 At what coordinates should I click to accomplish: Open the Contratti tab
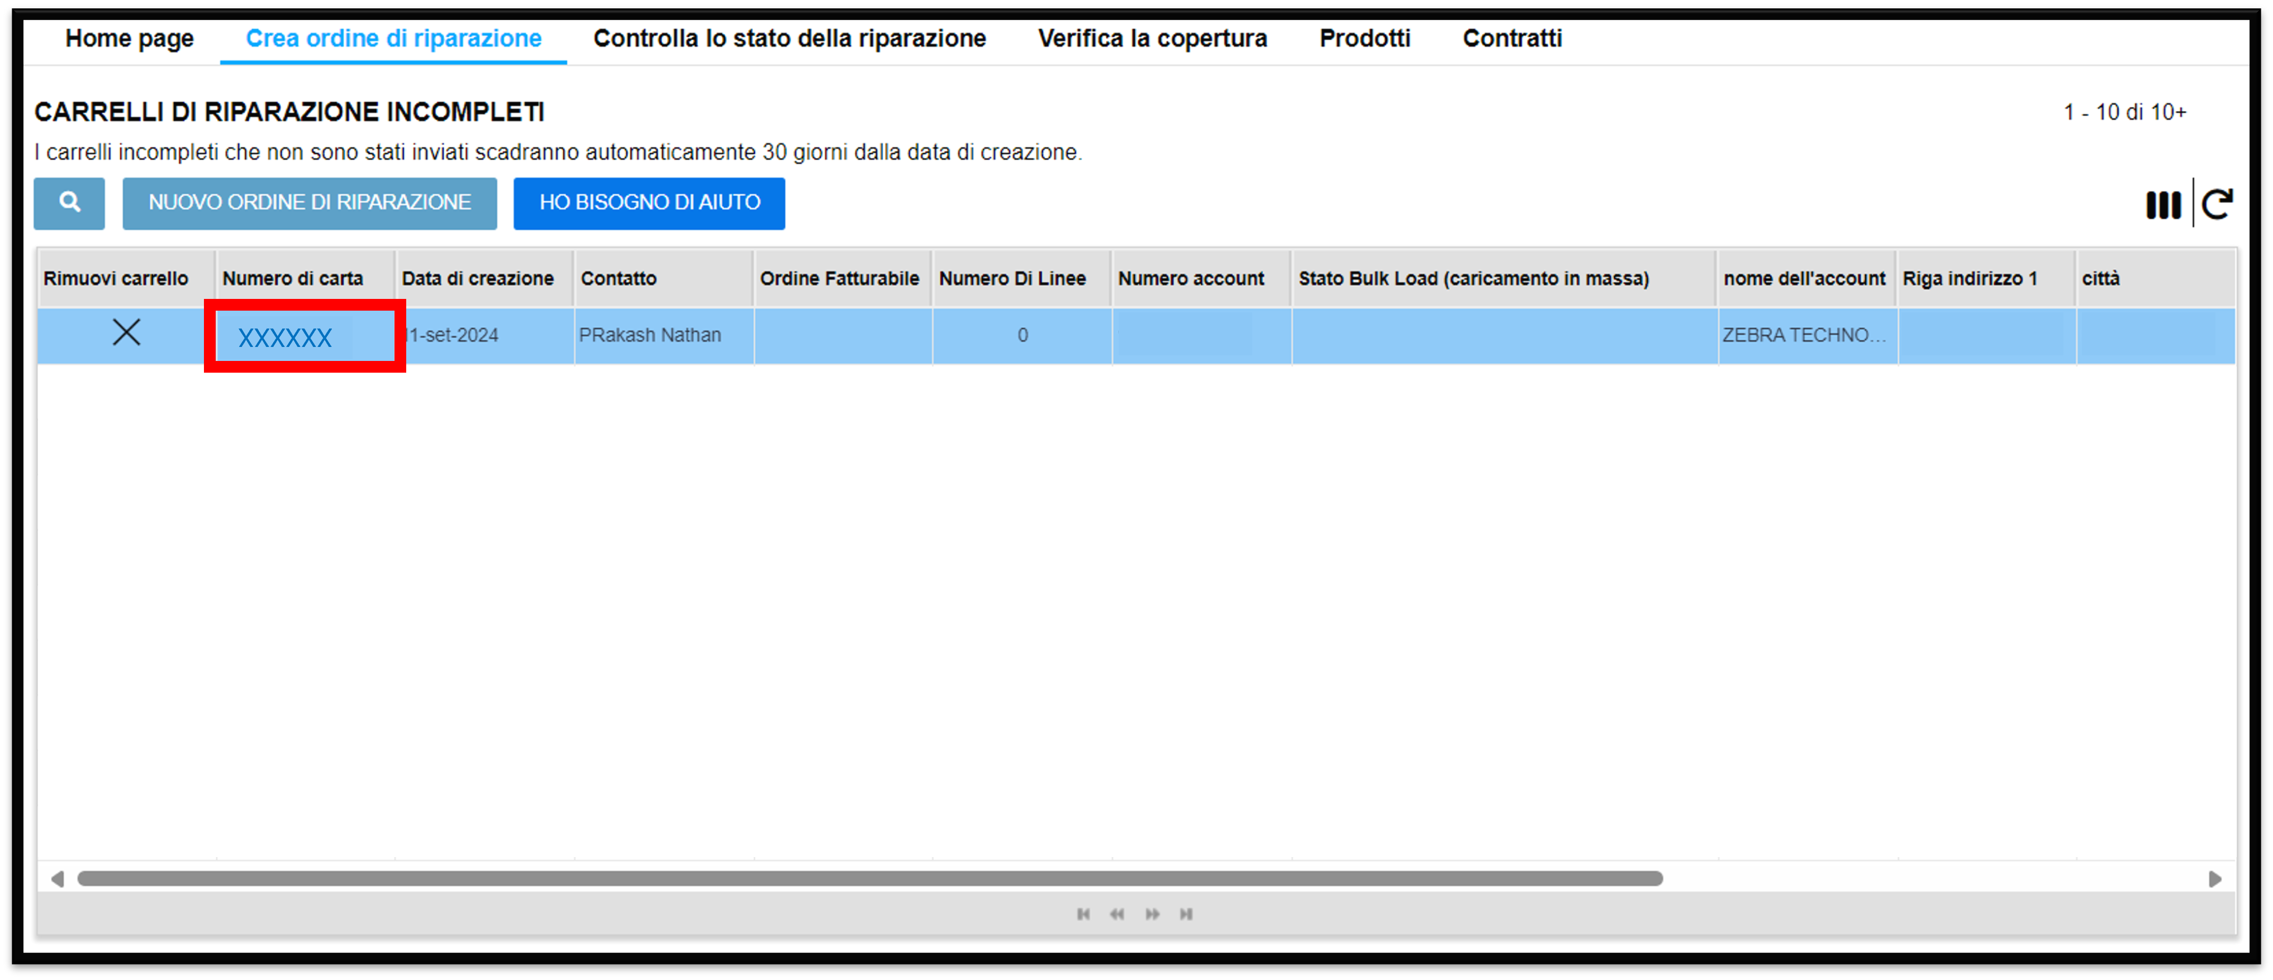tap(1513, 39)
